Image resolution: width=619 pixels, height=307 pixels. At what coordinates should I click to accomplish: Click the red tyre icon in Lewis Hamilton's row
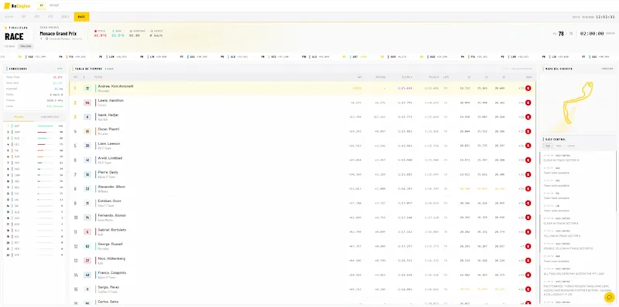click(528, 103)
